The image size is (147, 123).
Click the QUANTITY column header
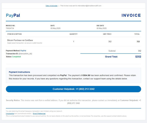pos(73,34)
